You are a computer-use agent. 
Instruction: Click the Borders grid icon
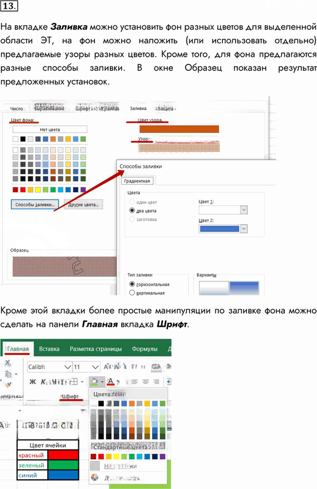tap(74, 382)
